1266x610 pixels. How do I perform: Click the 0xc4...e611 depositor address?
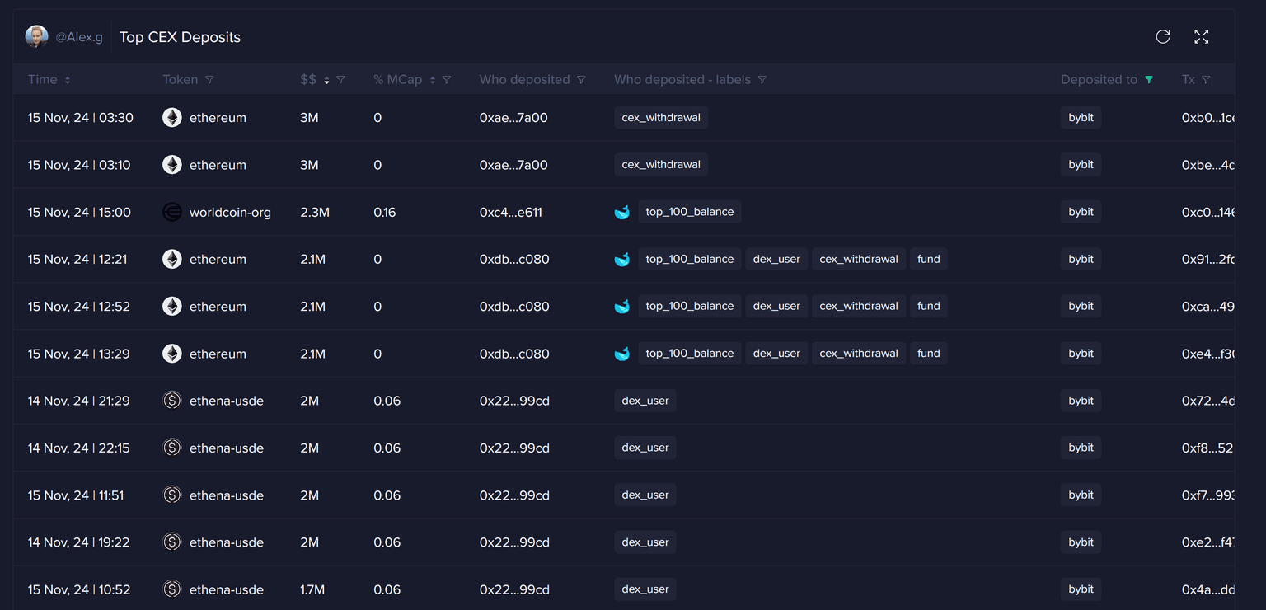510,213
